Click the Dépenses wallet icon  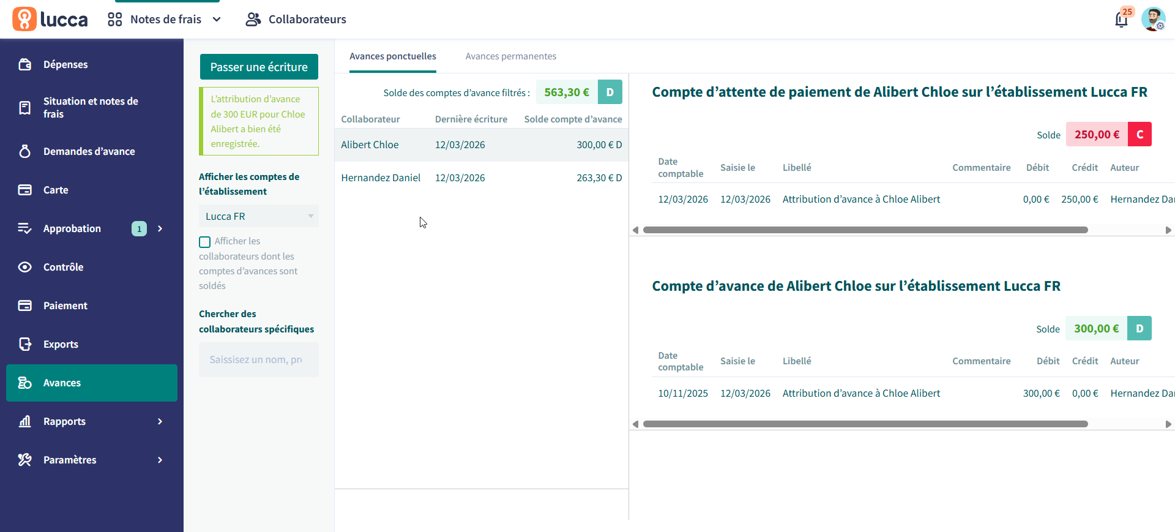(25, 64)
